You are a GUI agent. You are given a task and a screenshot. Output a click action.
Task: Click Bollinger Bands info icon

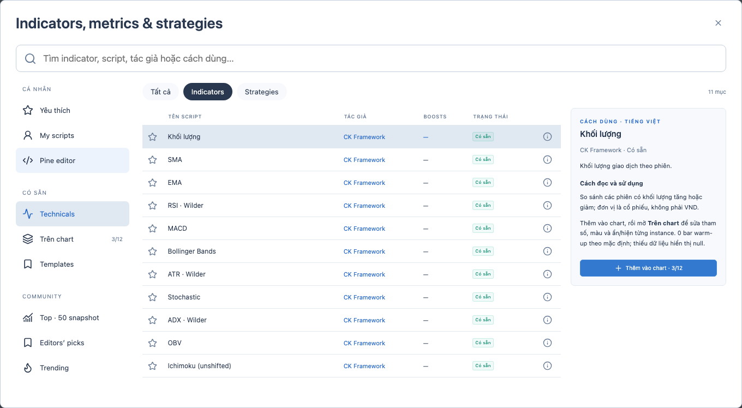click(548, 251)
